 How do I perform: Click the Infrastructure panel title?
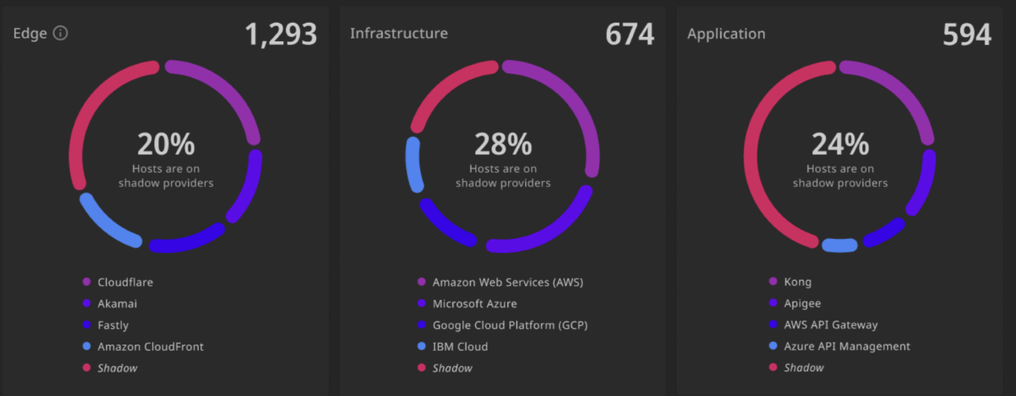[x=399, y=33]
